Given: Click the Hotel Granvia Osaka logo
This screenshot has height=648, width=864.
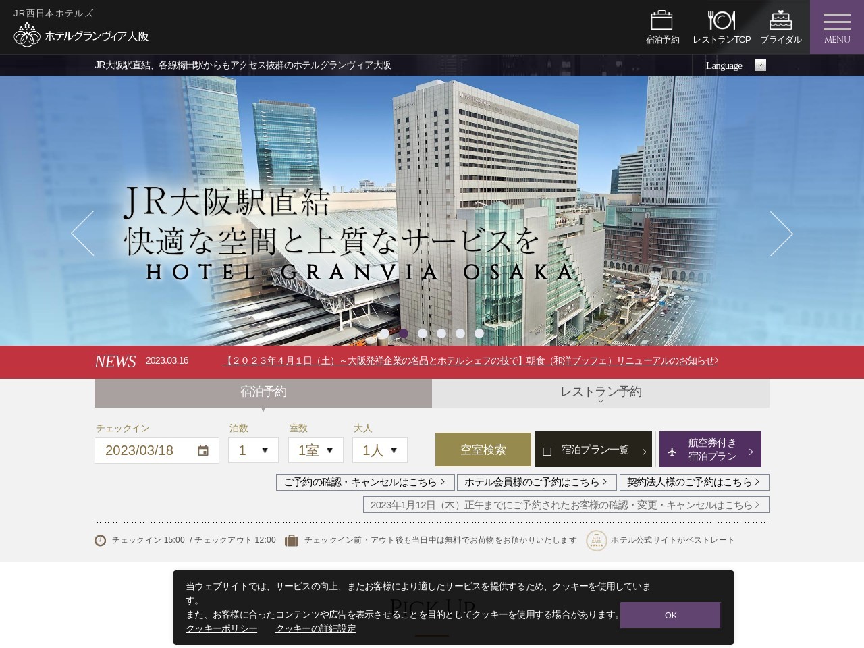Looking at the screenshot, I should (81, 35).
